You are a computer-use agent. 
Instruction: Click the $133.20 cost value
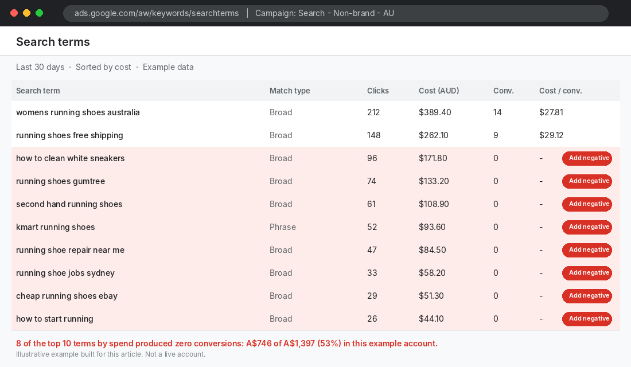tap(434, 181)
